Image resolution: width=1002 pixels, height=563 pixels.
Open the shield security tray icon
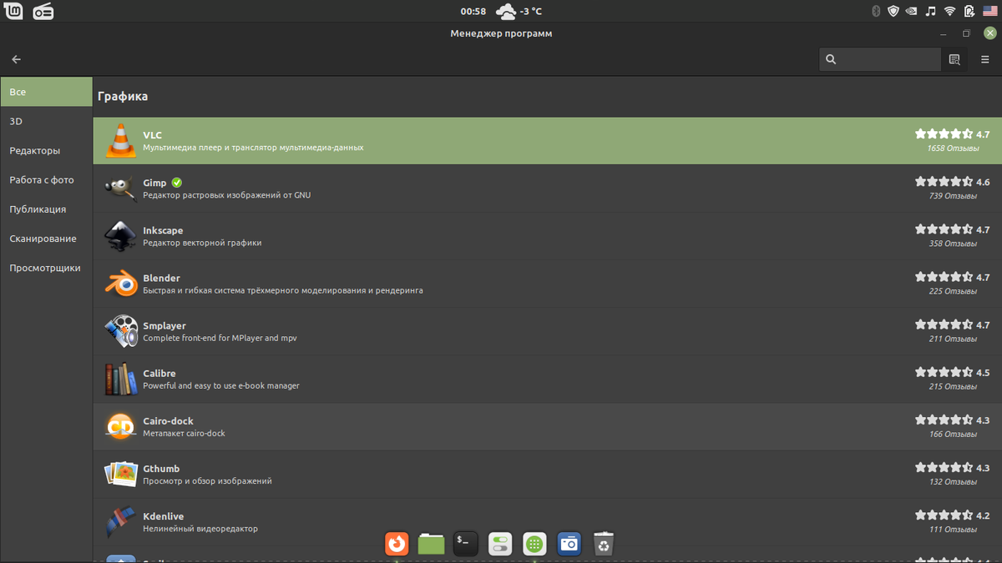click(893, 12)
